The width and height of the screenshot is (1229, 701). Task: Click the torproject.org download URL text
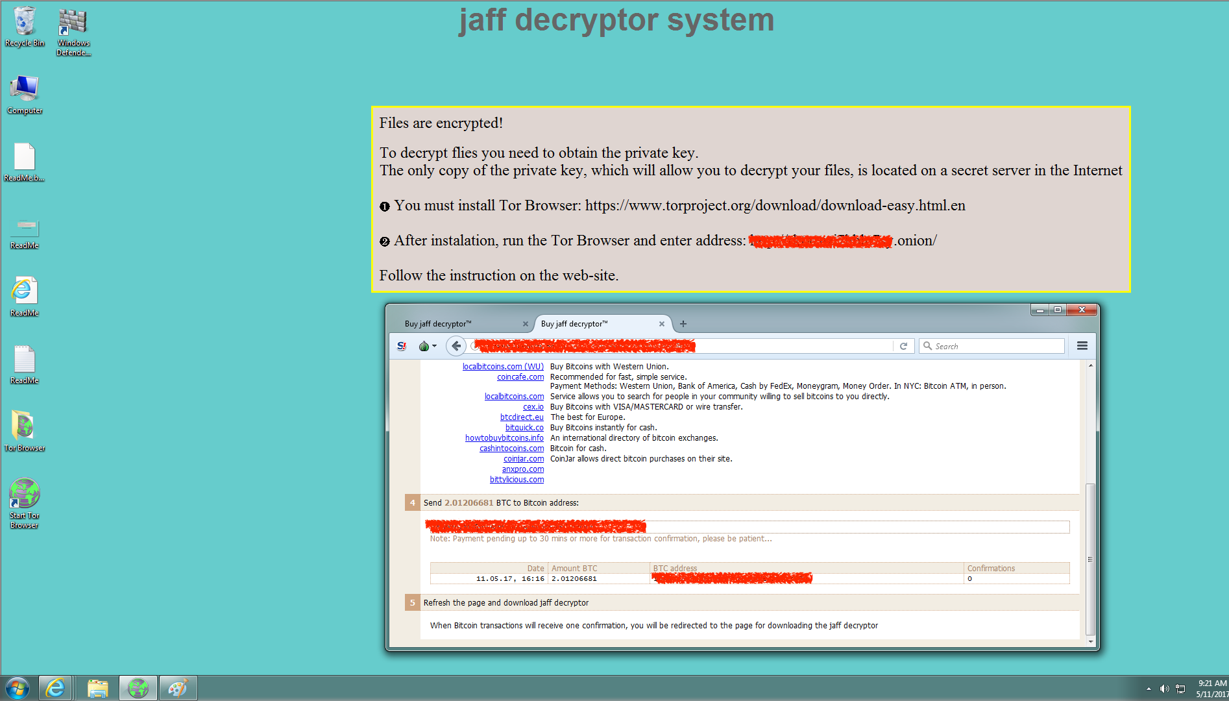click(x=775, y=206)
